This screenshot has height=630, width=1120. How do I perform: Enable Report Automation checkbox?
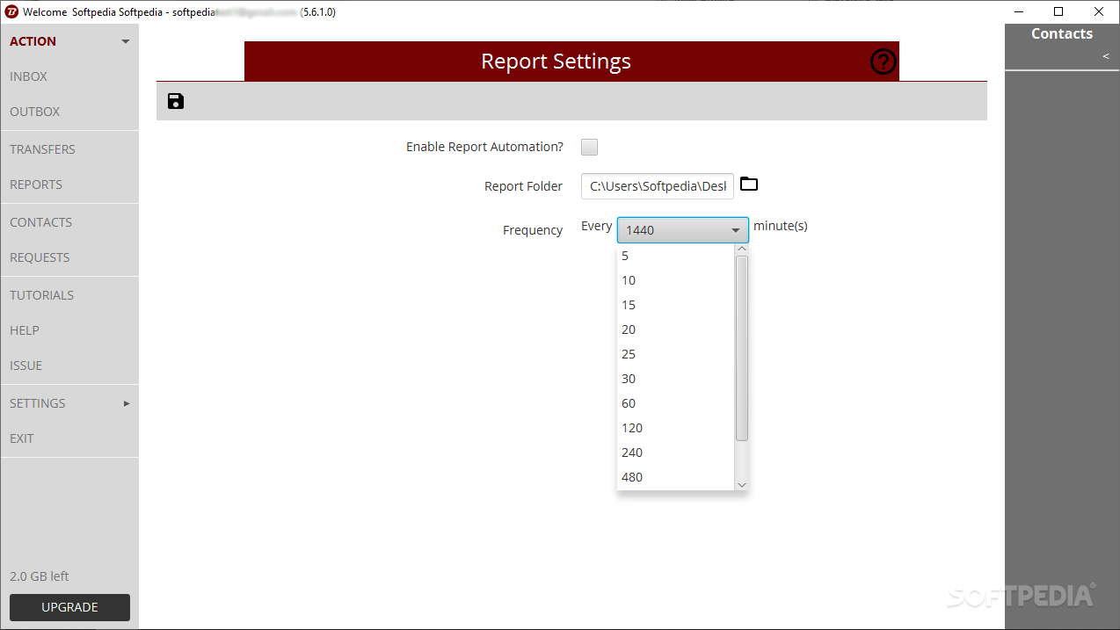589,147
